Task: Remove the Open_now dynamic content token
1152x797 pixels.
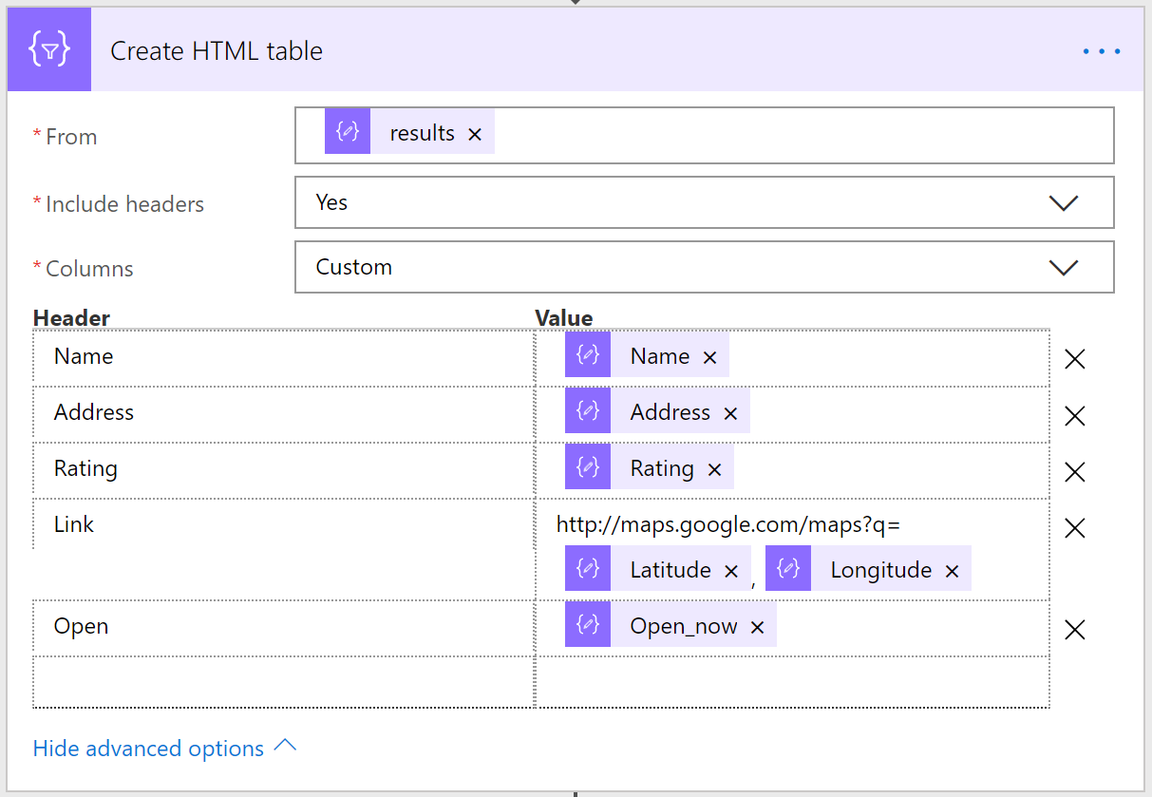Action: (757, 627)
